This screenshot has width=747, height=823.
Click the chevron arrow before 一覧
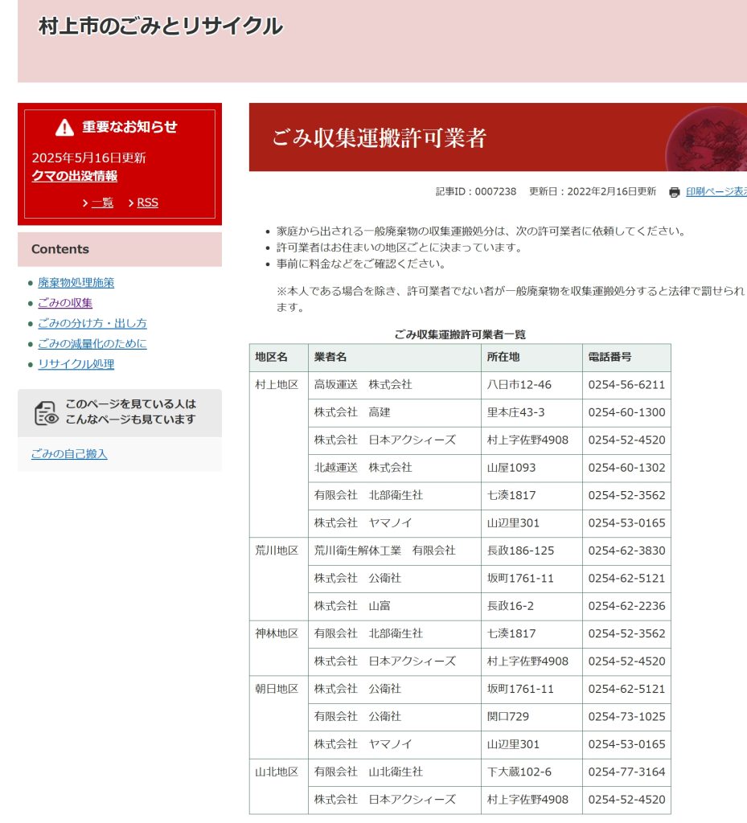[85, 203]
